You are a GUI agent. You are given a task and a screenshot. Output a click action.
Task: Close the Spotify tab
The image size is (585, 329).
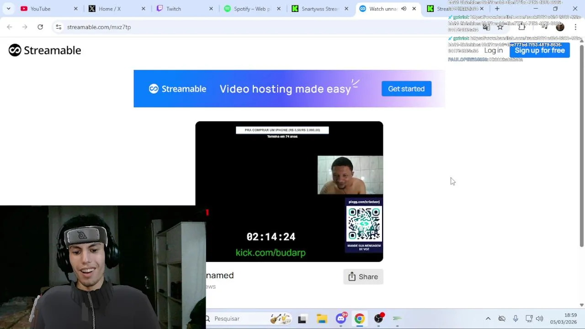coord(279,9)
